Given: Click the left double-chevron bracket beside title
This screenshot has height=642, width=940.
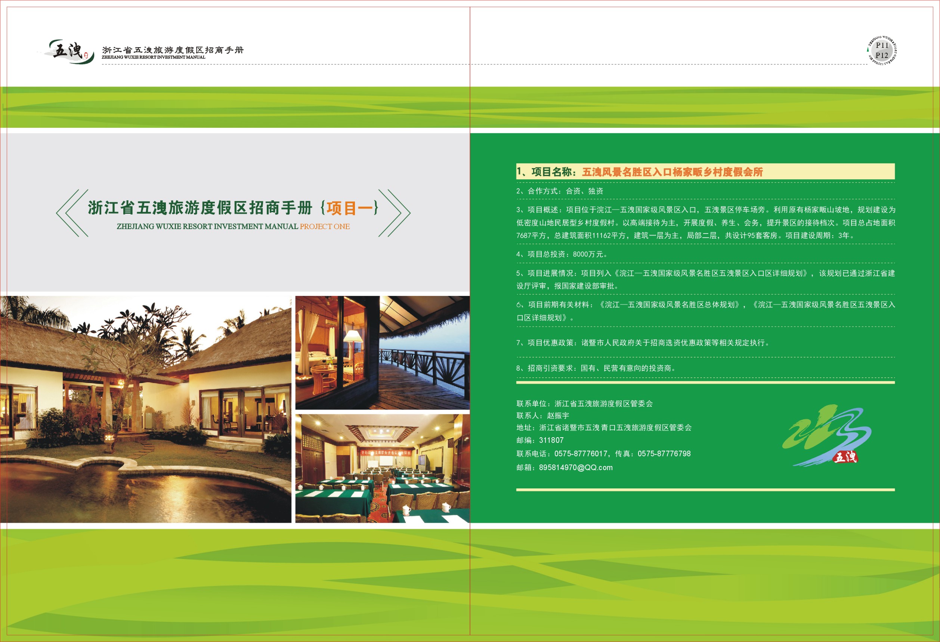Looking at the screenshot, I should (72, 213).
